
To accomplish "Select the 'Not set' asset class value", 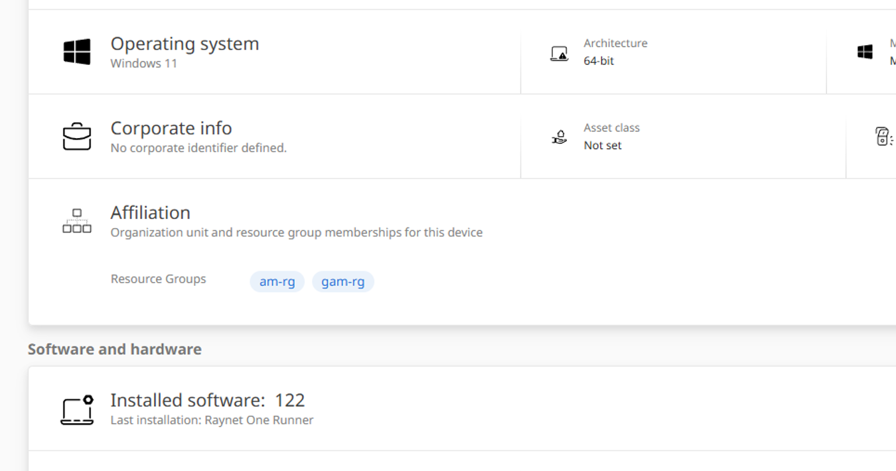I will click(x=603, y=145).
